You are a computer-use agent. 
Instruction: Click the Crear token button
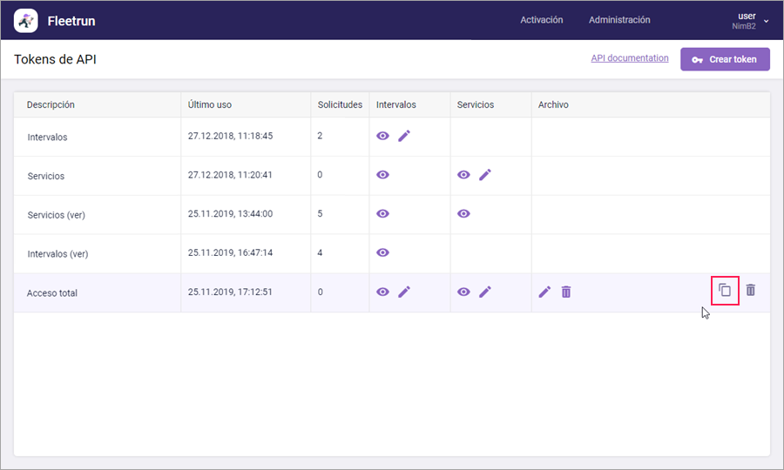[725, 59]
